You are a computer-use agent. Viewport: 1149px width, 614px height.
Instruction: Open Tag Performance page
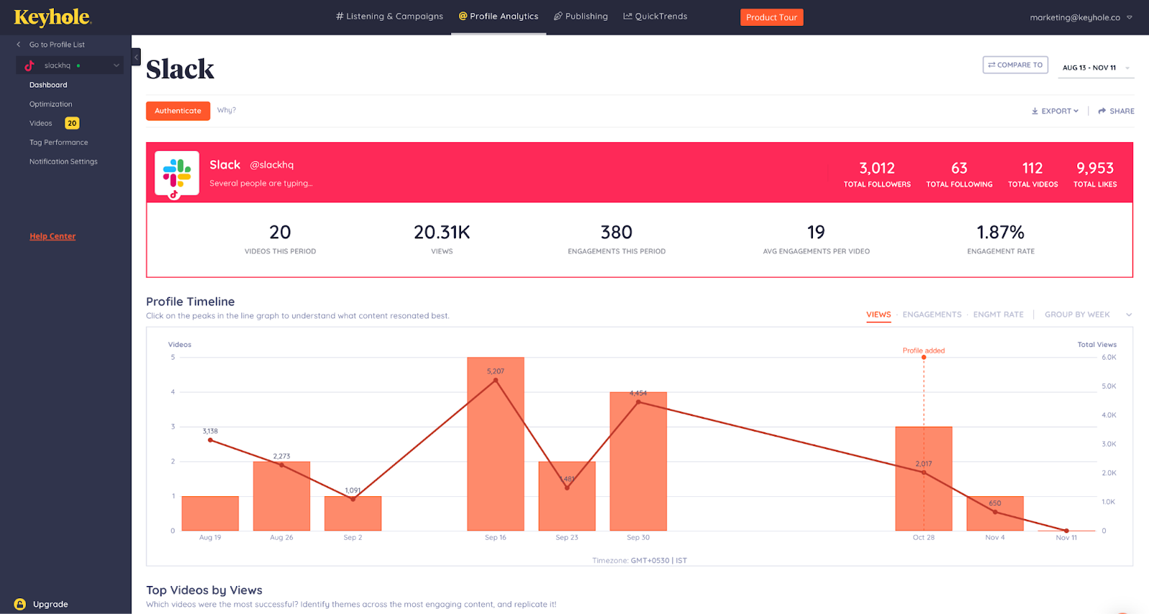58,142
